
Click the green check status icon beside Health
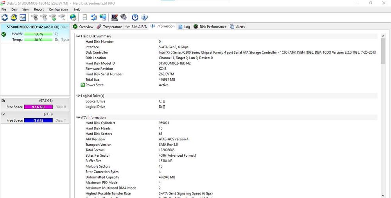click(x=4, y=34)
